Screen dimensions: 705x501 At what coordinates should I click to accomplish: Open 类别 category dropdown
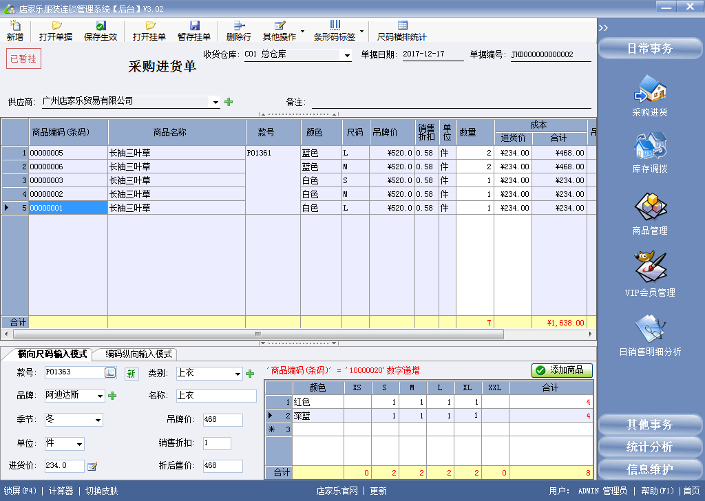coord(238,374)
